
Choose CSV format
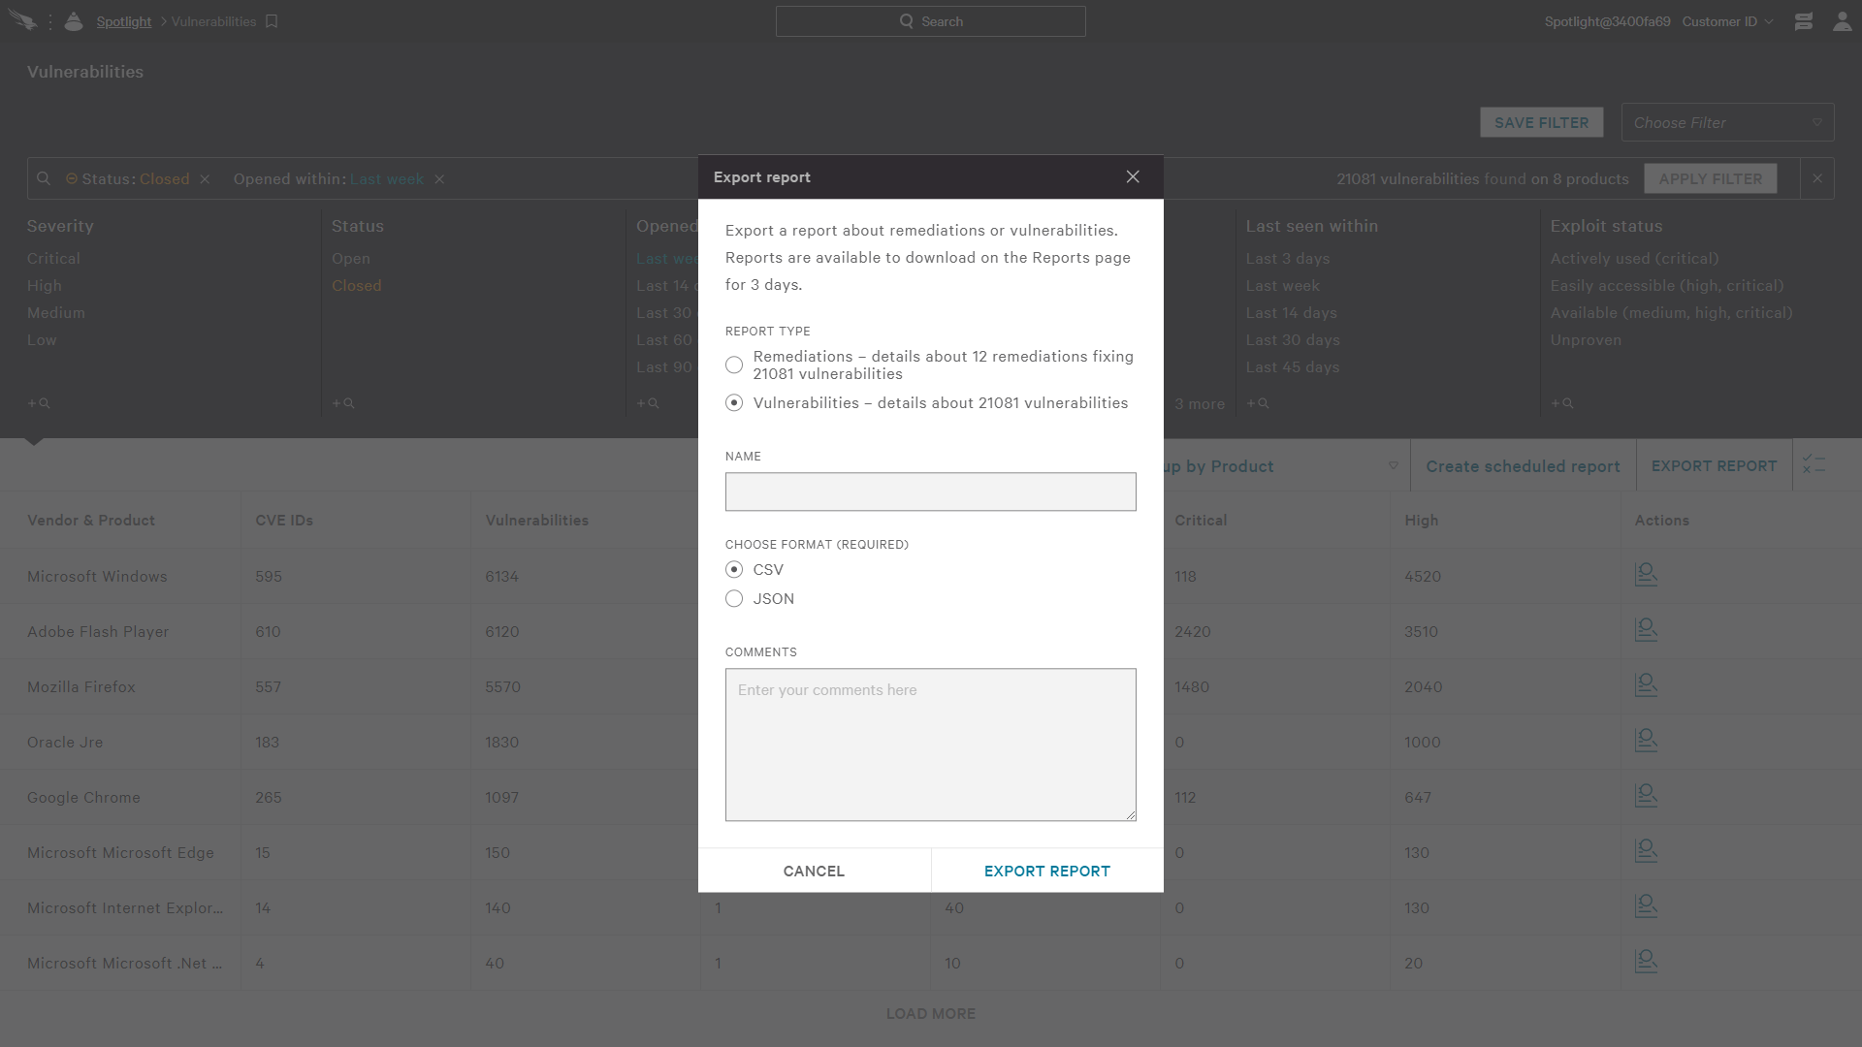[x=734, y=570]
